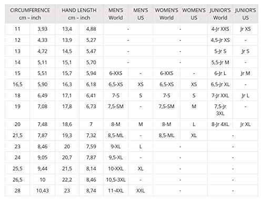Click the HAND LENGTH cm – inch header
The height and width of the screenshot is (201, 263).
click(79, 14)
